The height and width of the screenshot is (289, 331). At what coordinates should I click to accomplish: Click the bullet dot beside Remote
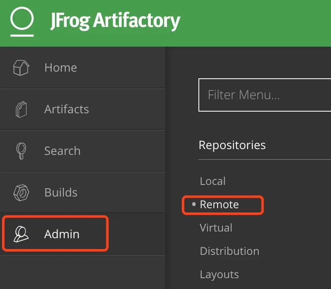194,204
